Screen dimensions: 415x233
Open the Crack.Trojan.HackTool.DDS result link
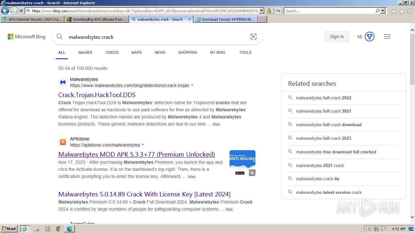point(97,95)
